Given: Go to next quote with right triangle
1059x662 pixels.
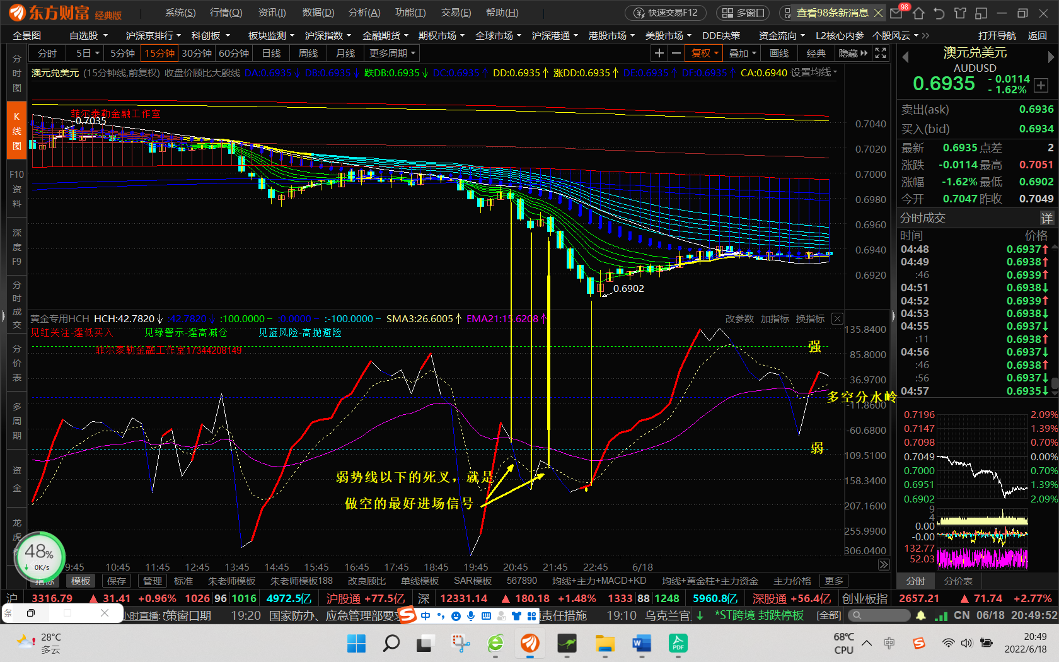Looking at the screenshot, I should 1050,57.
